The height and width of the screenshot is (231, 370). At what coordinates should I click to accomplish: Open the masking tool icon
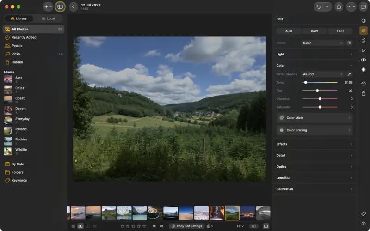tap(364, 70)
